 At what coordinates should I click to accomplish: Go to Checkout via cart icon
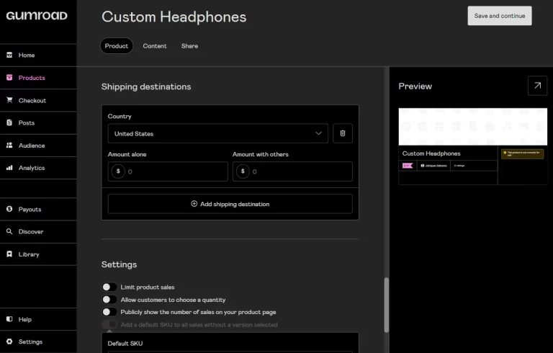coord(9,100)
